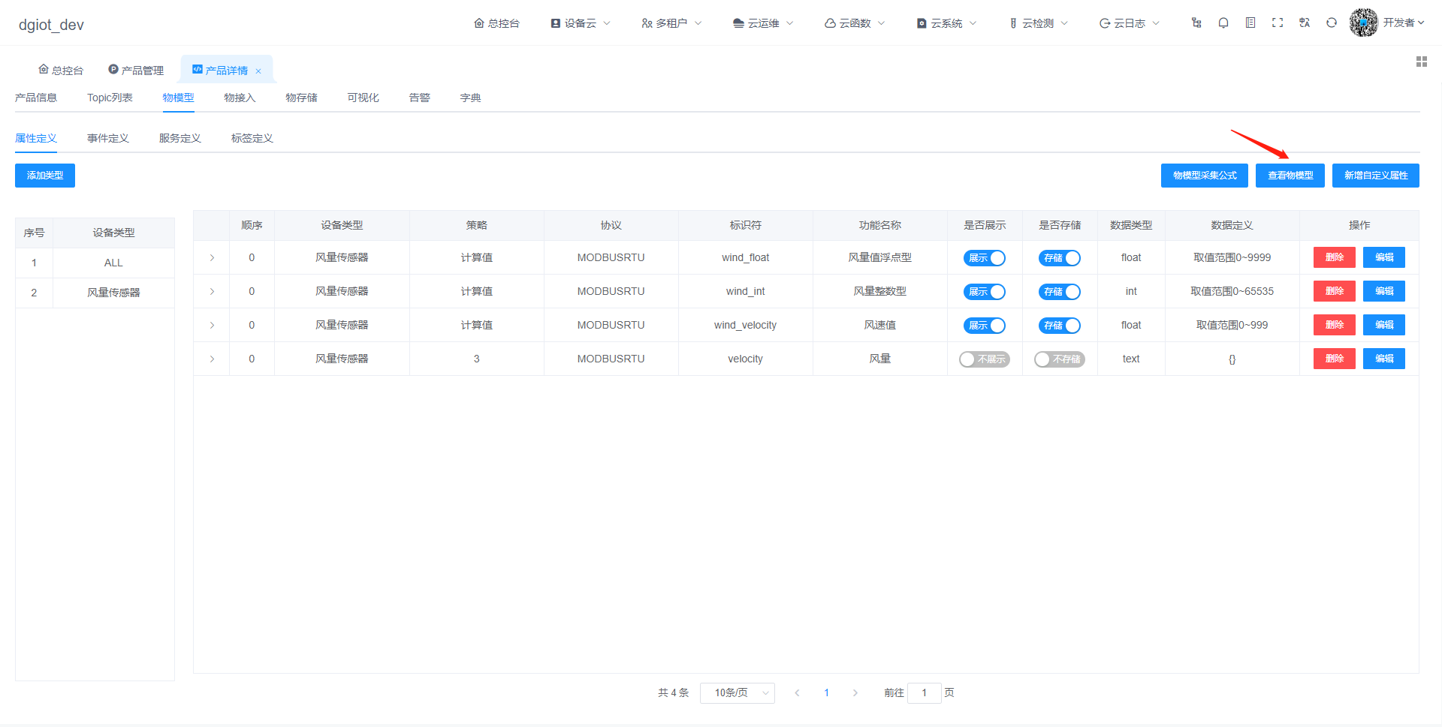The image size is (1442, 727).
Task: Edit the wind_int property
Action: coord(1384,291)
